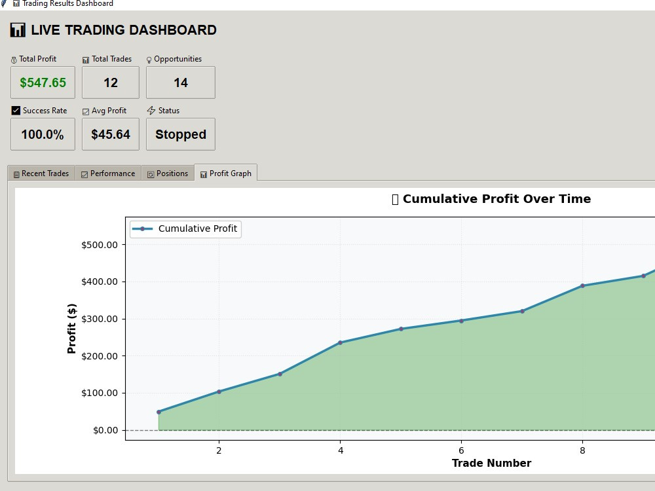Click the data point at trade 6

462,321
